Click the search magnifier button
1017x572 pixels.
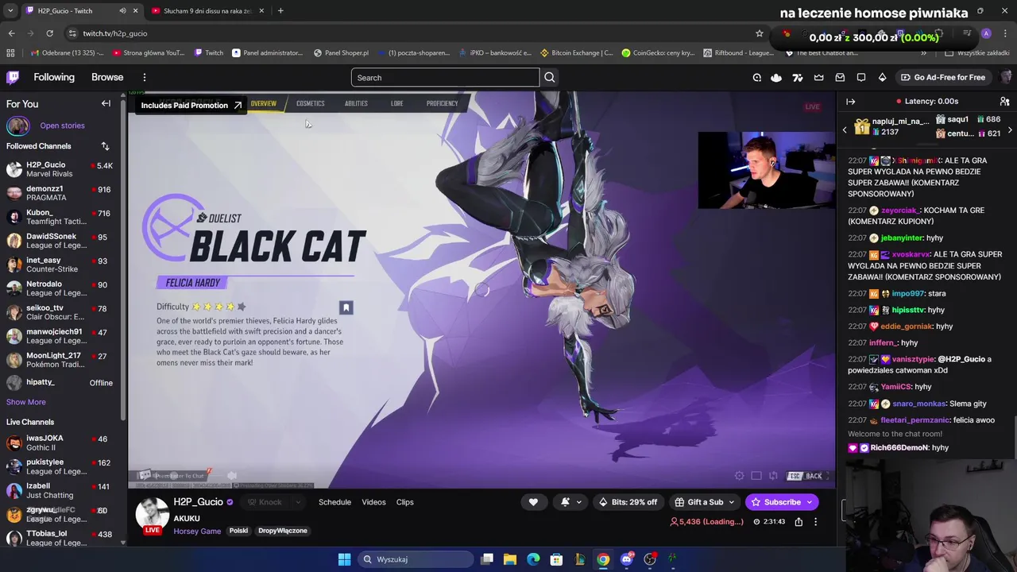550,77
